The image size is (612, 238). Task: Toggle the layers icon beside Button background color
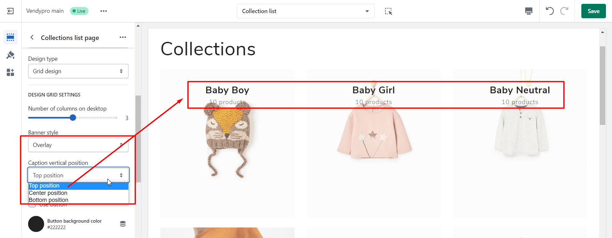pyautogui.click(x=123, y=224)
